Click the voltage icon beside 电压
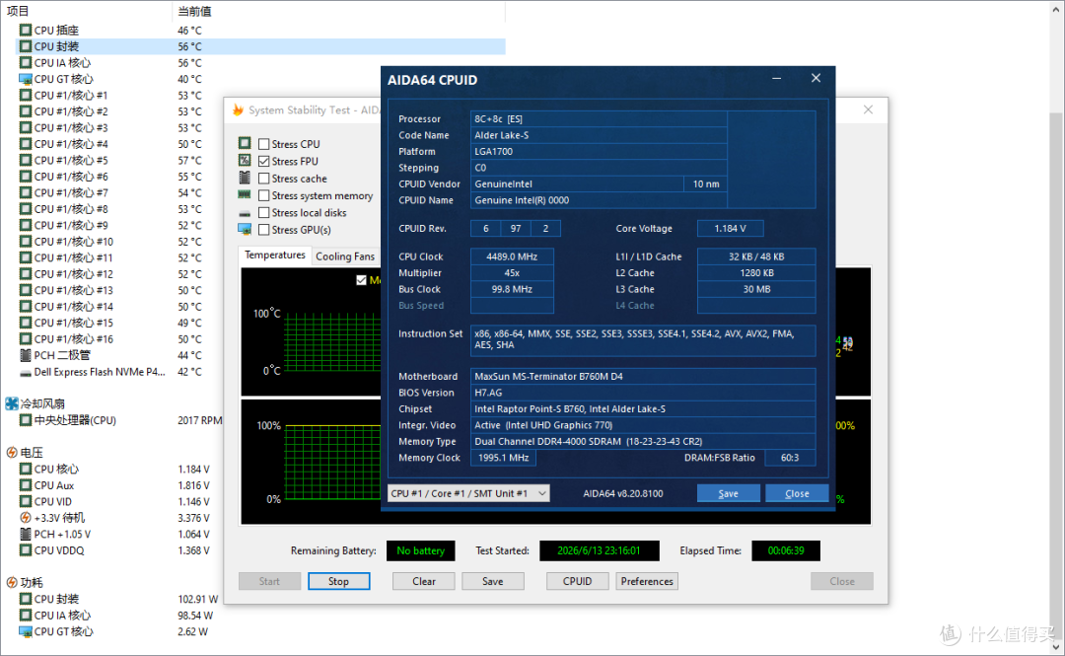This screenshot has width=1065, height=656. pyautogui.click(x=12, y=453)
